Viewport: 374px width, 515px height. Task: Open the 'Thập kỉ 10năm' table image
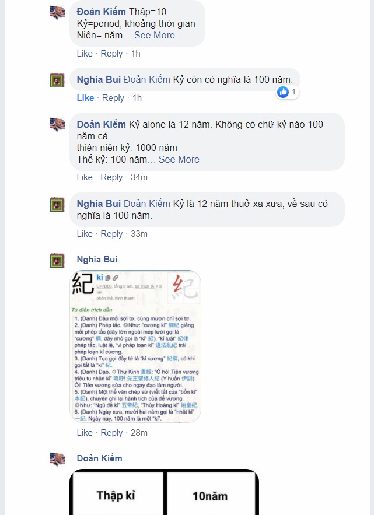[165, 492]
